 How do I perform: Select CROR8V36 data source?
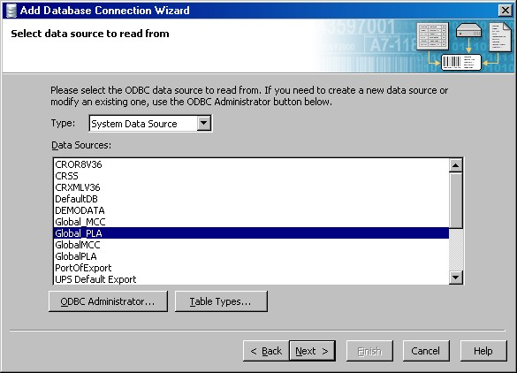(x=251, y=164)
